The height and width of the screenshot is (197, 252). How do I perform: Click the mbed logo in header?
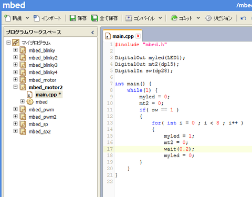pyautogui.click(x=14, y=5)
